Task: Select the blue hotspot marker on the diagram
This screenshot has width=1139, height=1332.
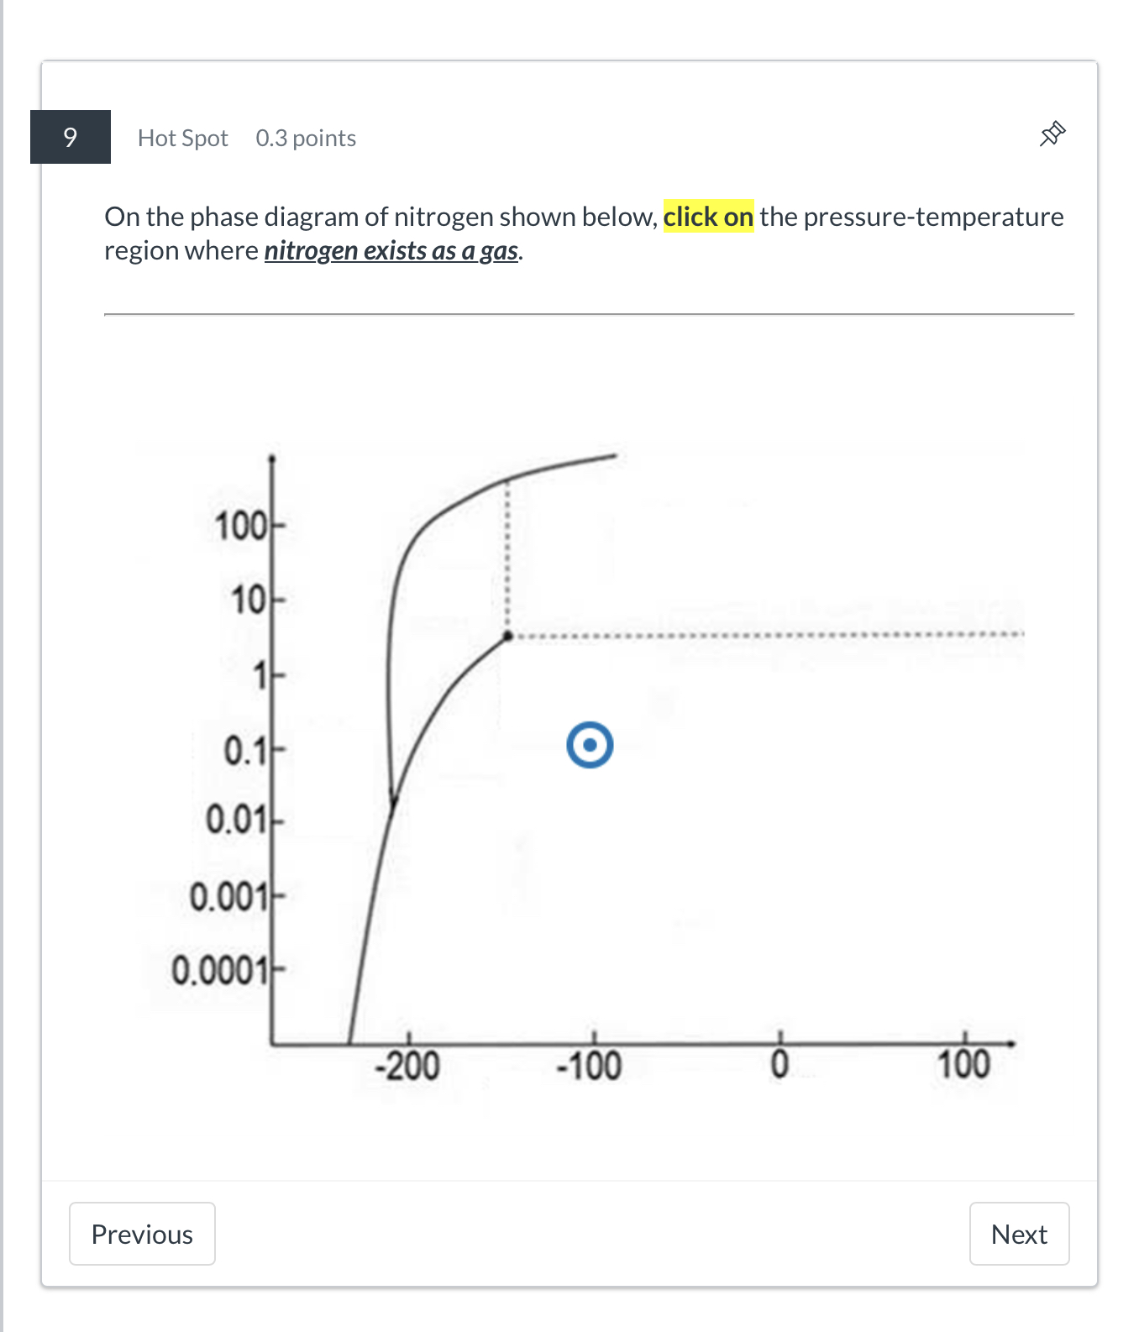Action: (590, 744)
